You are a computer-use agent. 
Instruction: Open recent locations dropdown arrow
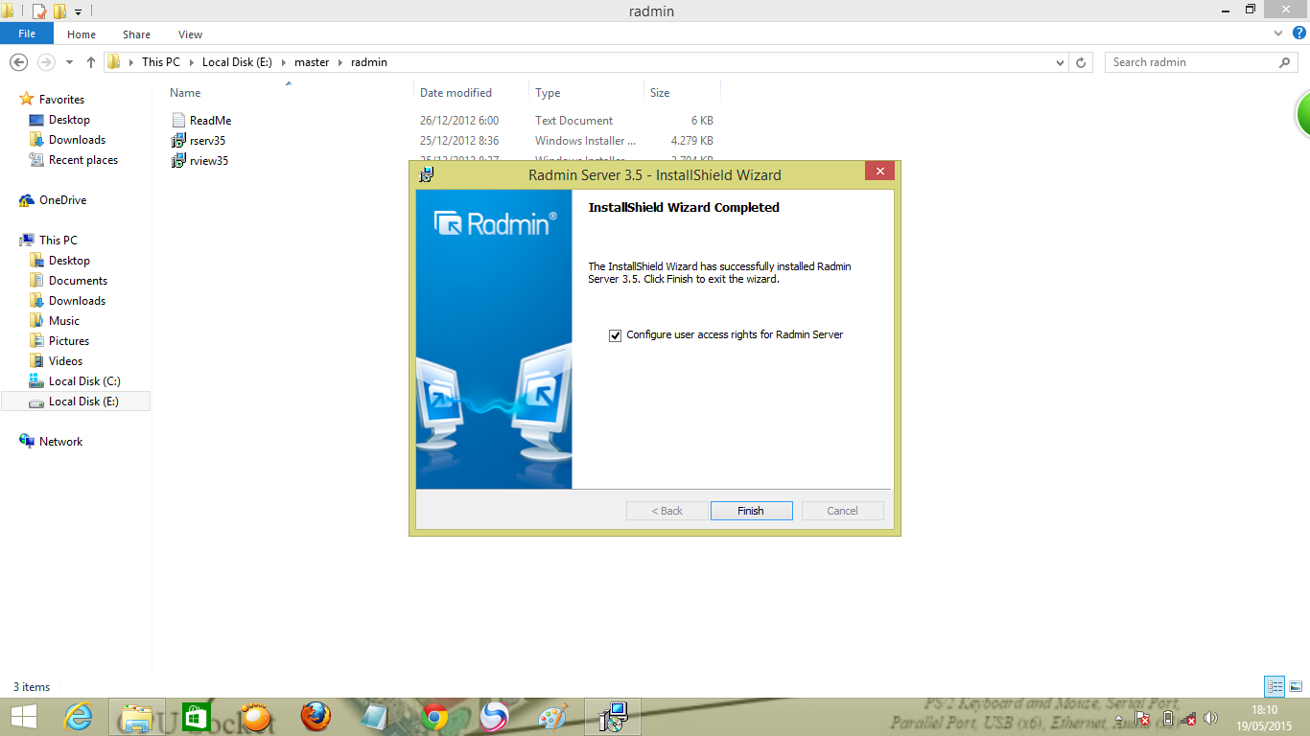coord(69,62)
